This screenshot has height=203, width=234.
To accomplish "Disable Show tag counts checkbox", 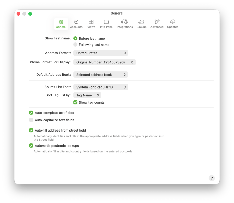I will coord(75,102).
